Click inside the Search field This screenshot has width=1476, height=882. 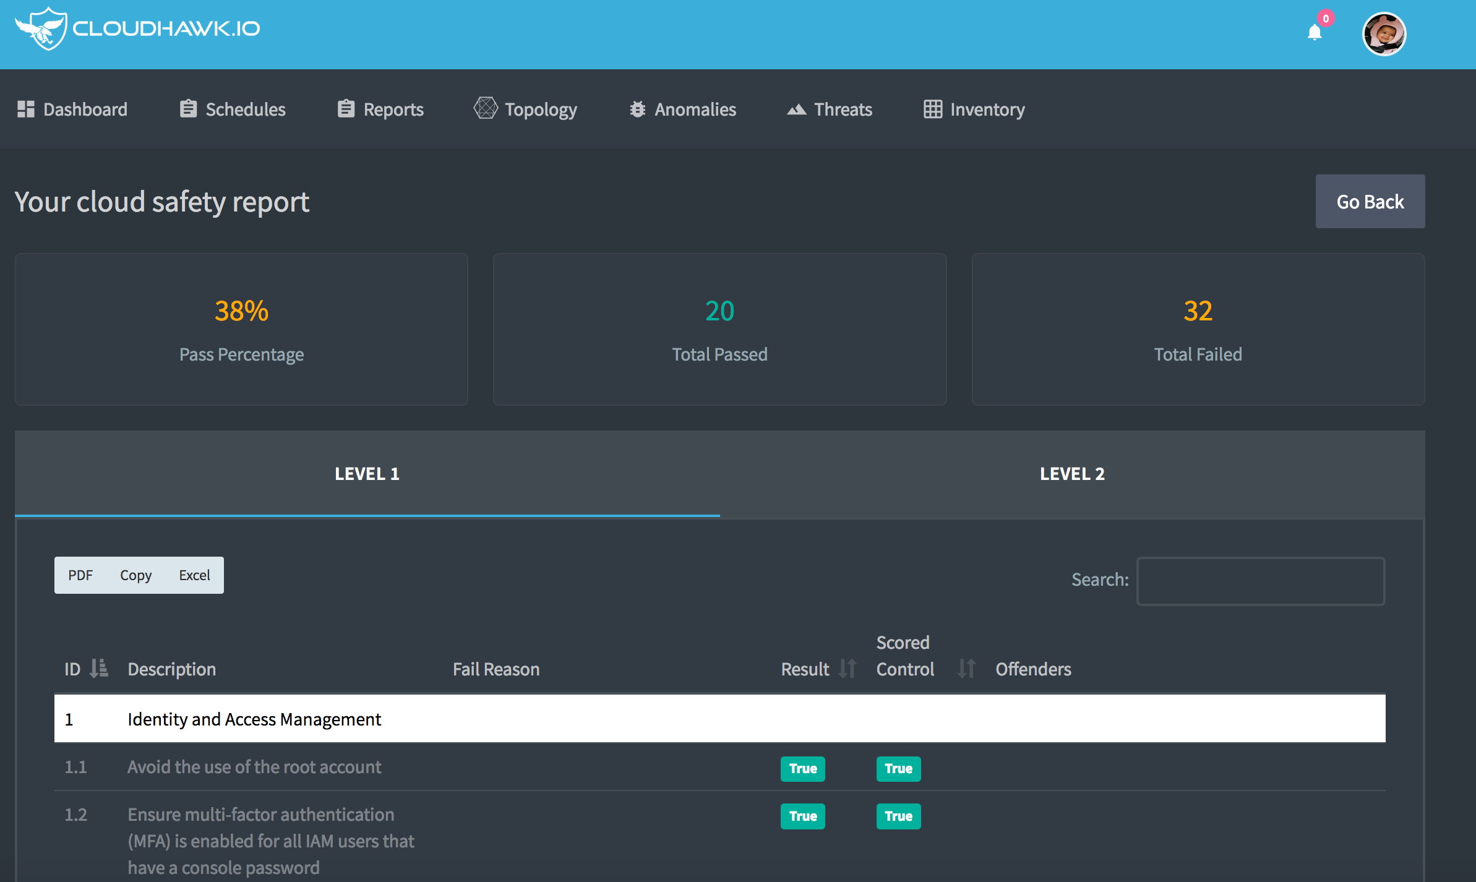(x=1260, y=580)
